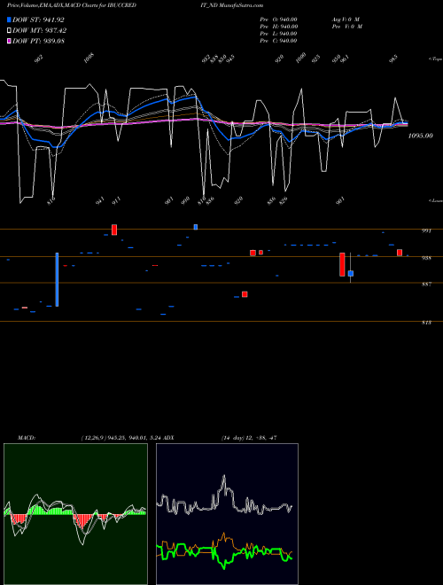This screenshot has width=443, height=585.
Task: Click the magenta DOW PT legend swatch
Action: click(x=9, y=41)
